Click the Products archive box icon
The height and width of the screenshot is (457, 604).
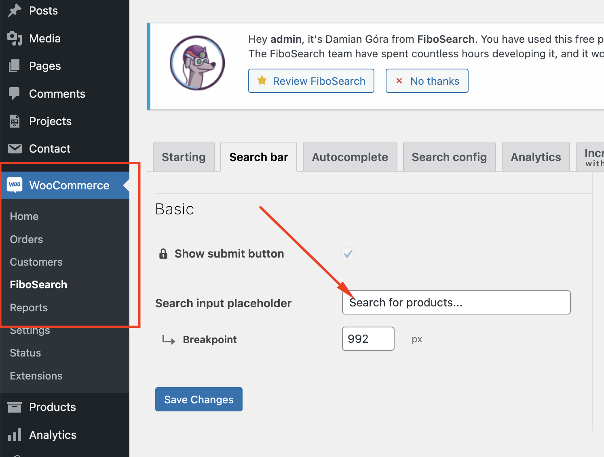[x=15, y=407]
